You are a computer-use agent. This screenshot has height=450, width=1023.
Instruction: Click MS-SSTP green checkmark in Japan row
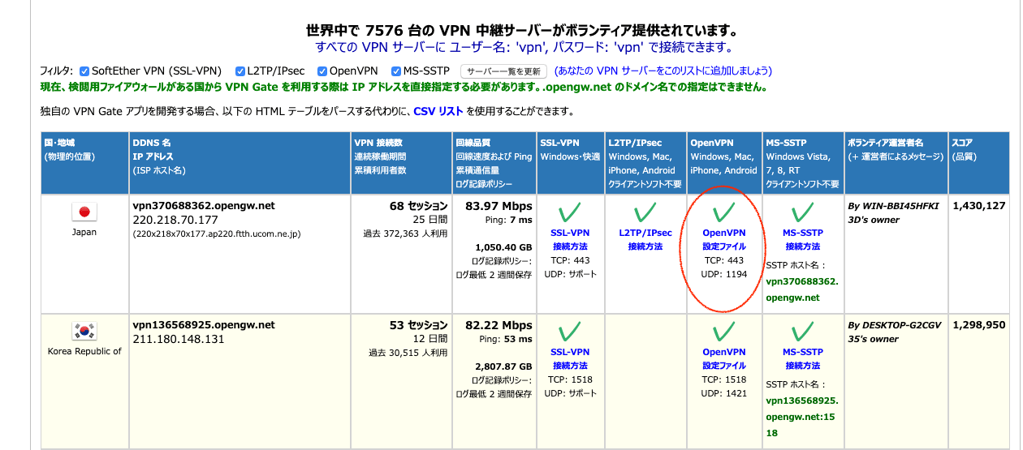coord(802,214)
